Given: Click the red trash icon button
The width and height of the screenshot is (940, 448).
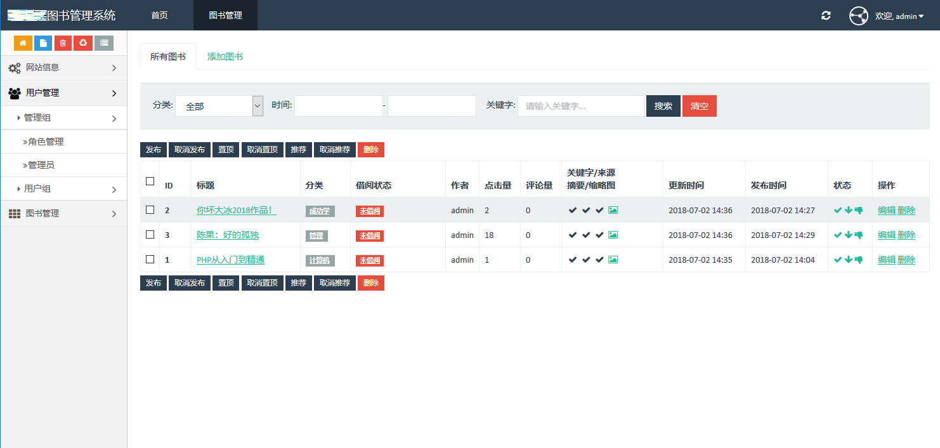Looking at the screenshot, I should tap(63, 43).
